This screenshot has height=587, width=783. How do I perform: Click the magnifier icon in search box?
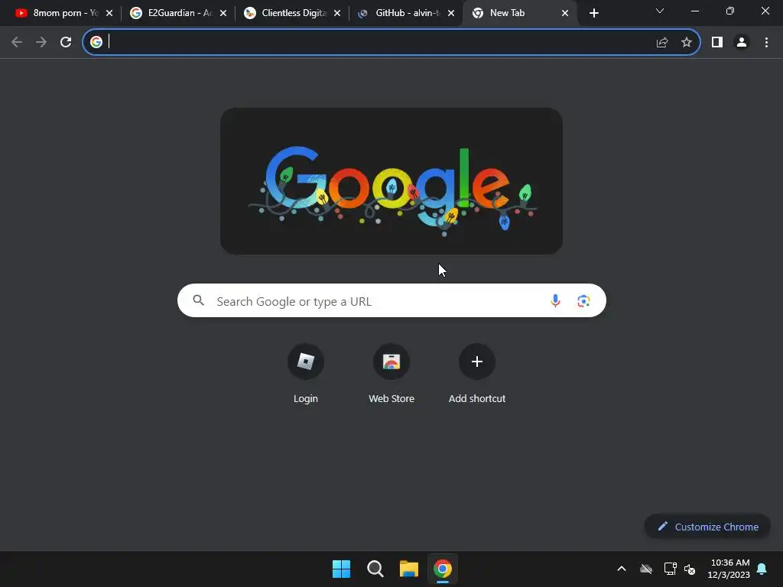(x=199, y=300)
